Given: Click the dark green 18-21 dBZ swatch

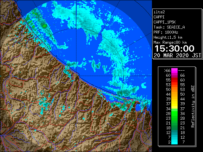Looking at the screenshot, I should click(174, 128).
